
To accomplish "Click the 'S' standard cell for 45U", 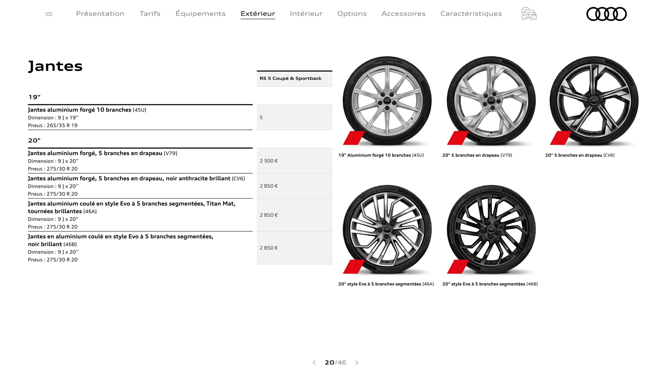I will coord(294,117).
